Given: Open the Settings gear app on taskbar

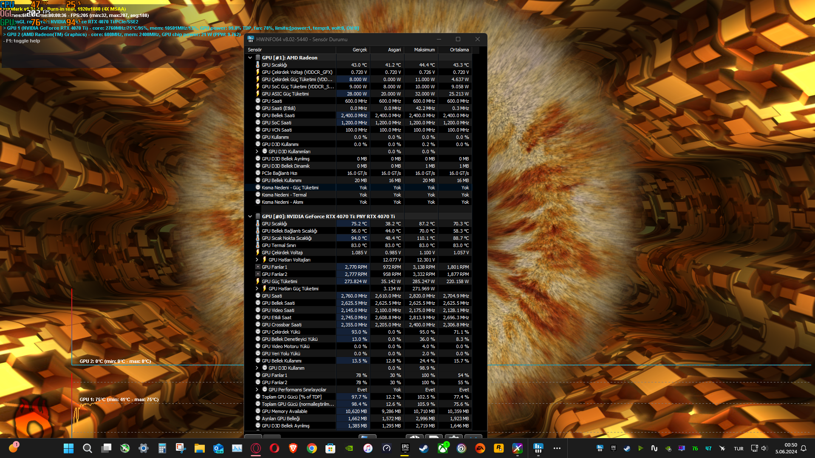Looking at the screenshot, I should point(144,448).
